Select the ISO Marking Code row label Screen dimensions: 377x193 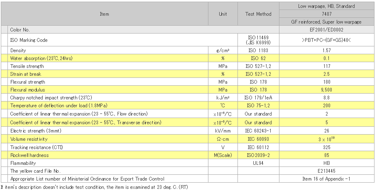click(x=29, y=40)
